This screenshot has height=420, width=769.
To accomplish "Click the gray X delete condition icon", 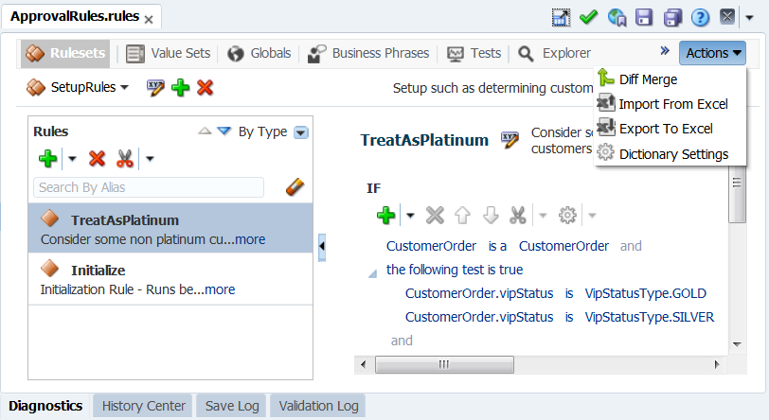I will coord(435,215).
